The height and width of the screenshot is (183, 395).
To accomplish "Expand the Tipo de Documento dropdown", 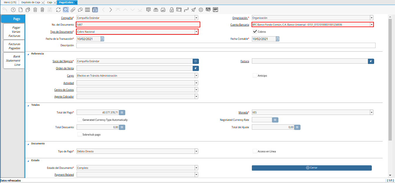I will [196, 32].
